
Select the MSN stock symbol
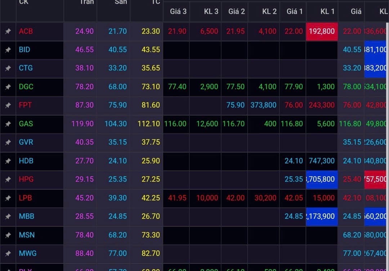[x=27, y=235]
